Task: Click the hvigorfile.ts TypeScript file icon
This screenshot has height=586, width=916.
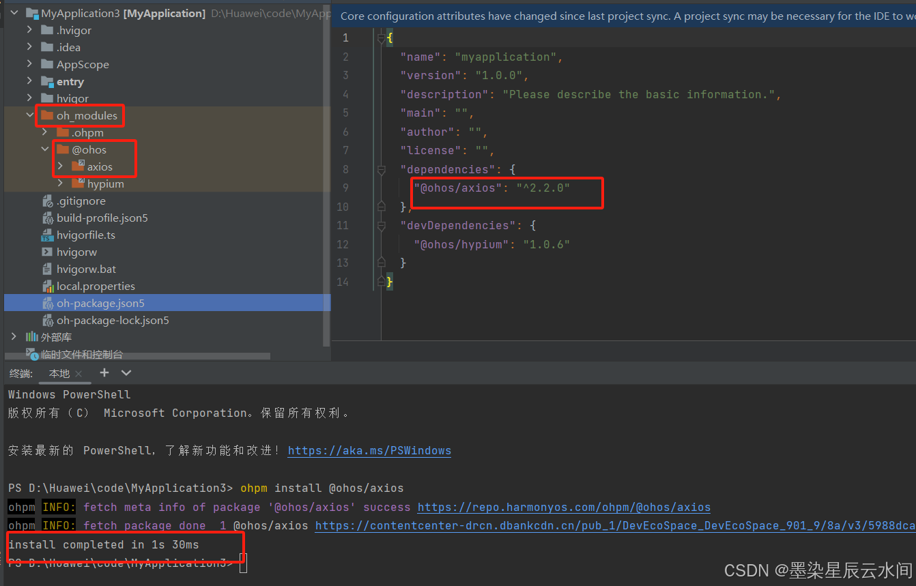Action: tap(47, 235)
